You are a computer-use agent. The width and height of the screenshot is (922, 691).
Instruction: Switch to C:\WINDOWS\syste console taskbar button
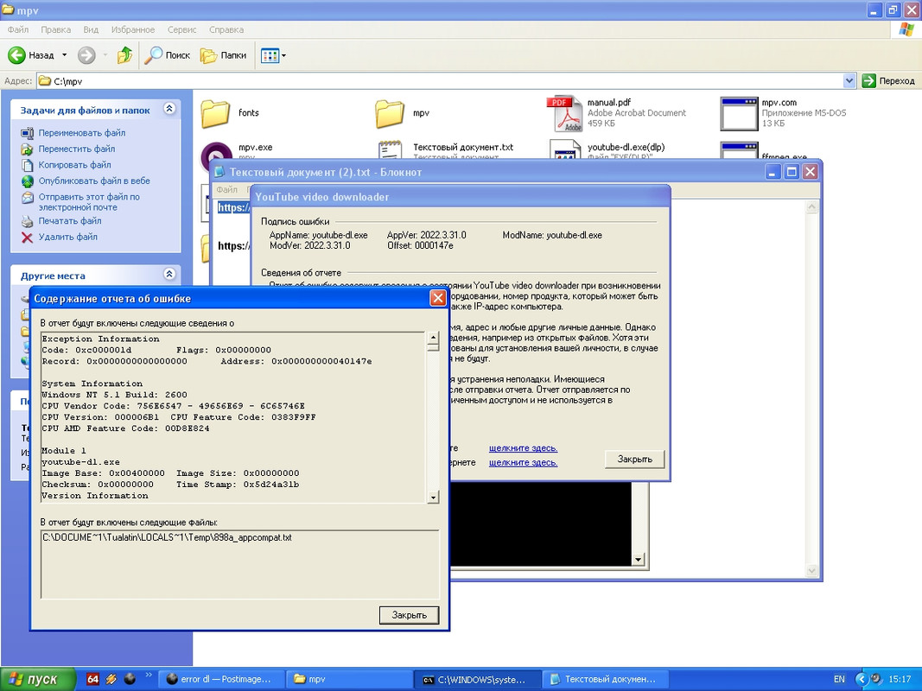click(x=477, y=679)
